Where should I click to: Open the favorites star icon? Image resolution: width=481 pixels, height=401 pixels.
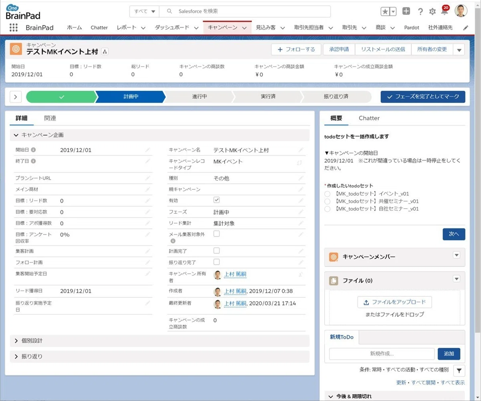pos(385,12)
